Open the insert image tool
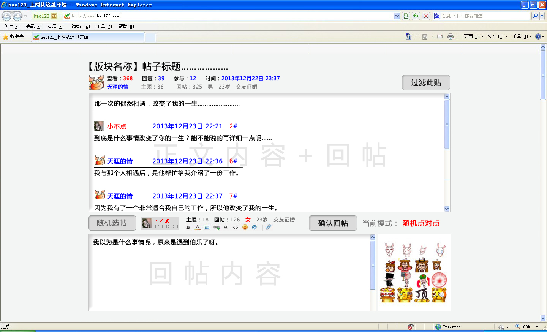The width and height of the screenshot is (547, 332). point(207,227)
